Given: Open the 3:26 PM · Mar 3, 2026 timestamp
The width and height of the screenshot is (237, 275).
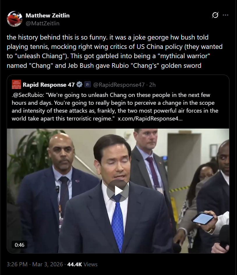Looking at the screenshot, I should click(35, 264).
